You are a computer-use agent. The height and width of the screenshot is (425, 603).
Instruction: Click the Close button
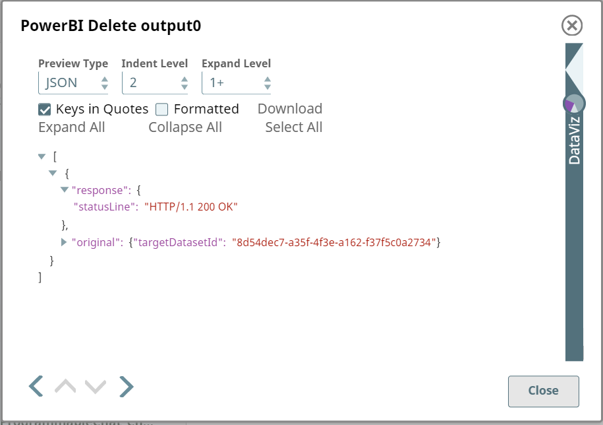point(544,391)
